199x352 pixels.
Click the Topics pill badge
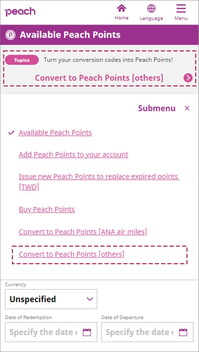point(22,60)
